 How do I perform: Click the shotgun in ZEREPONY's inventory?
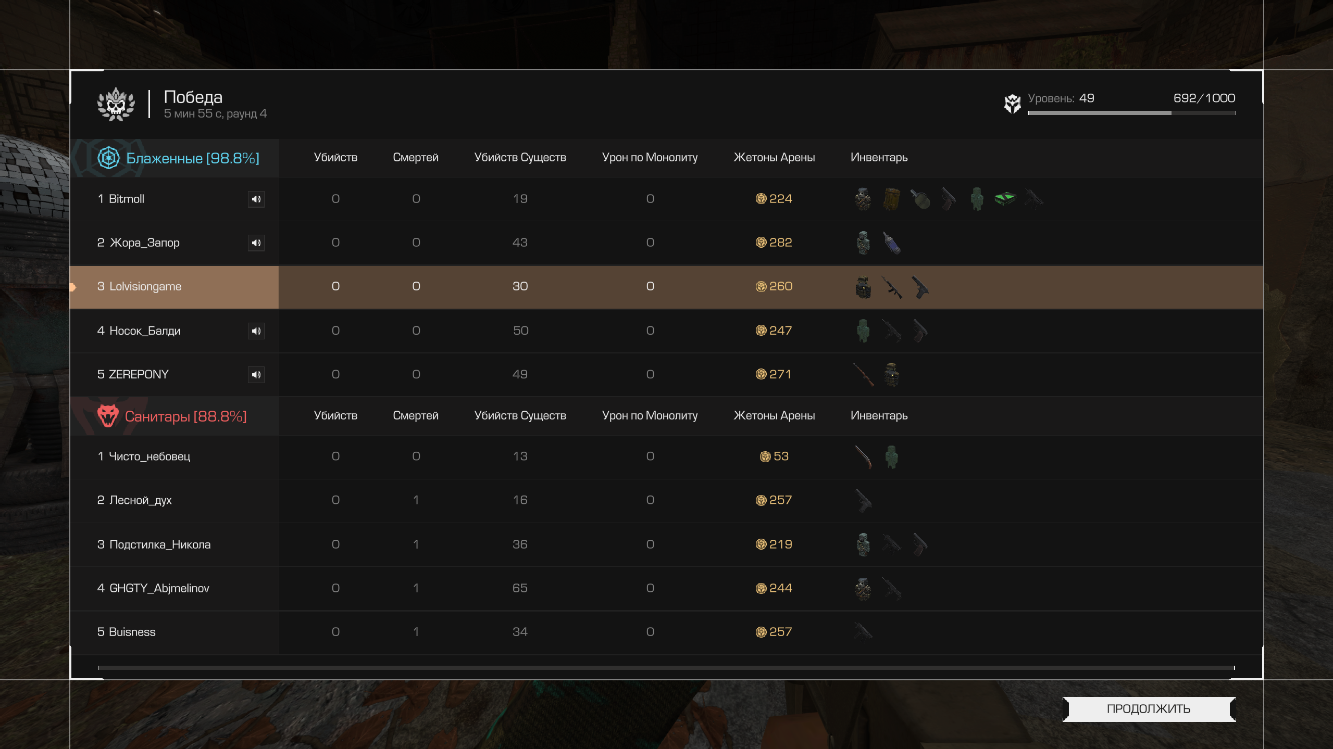click(863, 374)
